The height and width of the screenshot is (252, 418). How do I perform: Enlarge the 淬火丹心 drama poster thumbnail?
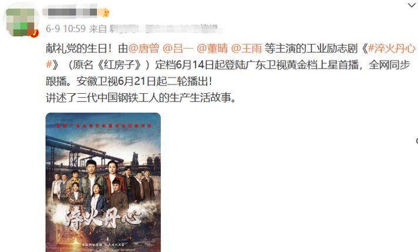(x=103, y=182)
